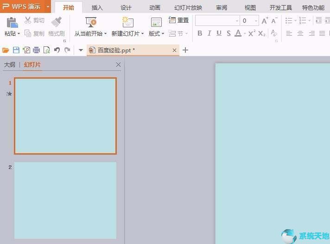330x244 pixels.
Task: Open the 审阅 ribbon tab
Action: click(x=222, y=8)
